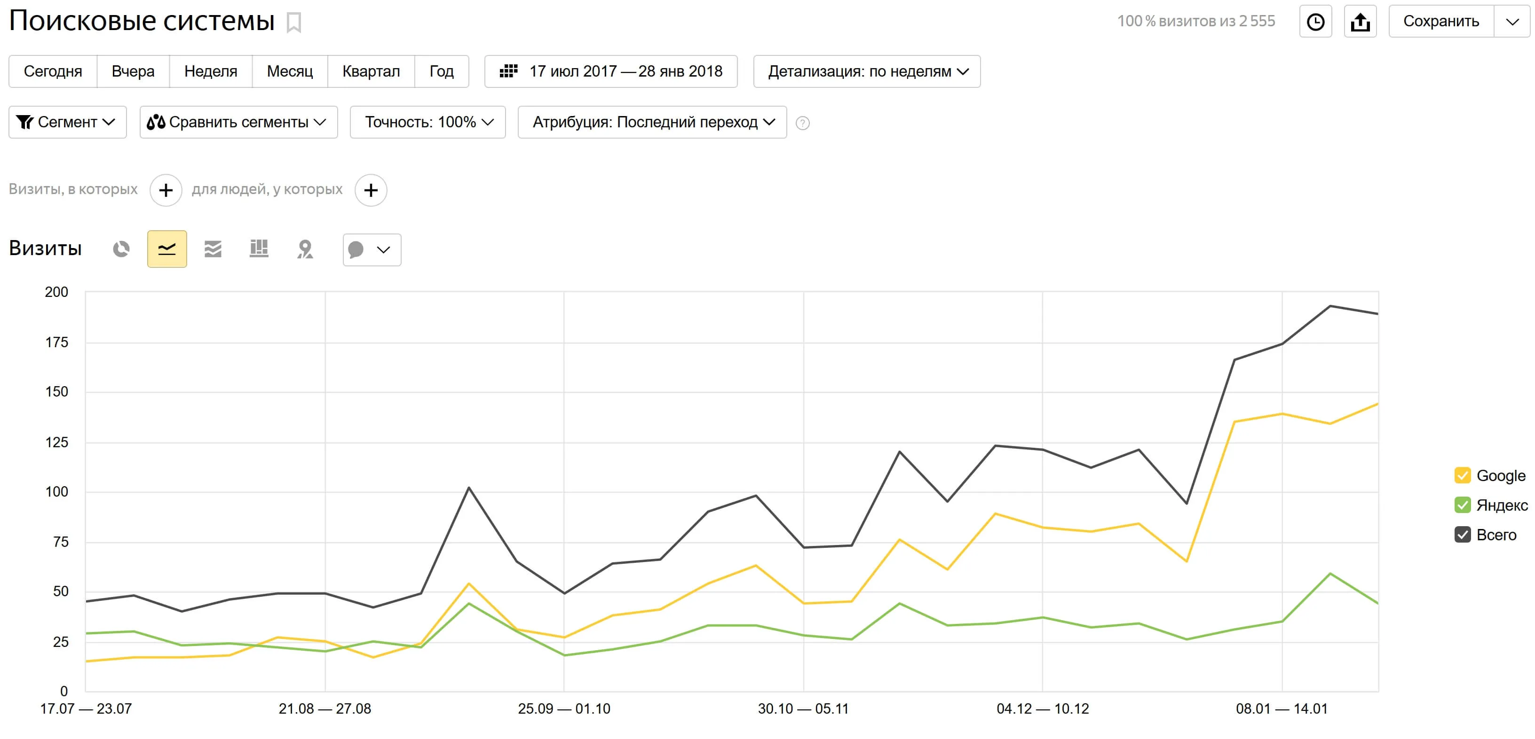Open the Детализация: по неделям dropdown
Viewport: 1535px width, 739px height.
pyautogui.click(x=867, y=71)
